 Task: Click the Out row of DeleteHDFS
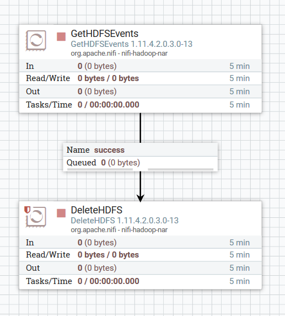pyautogui.click(x=141, y=268)
